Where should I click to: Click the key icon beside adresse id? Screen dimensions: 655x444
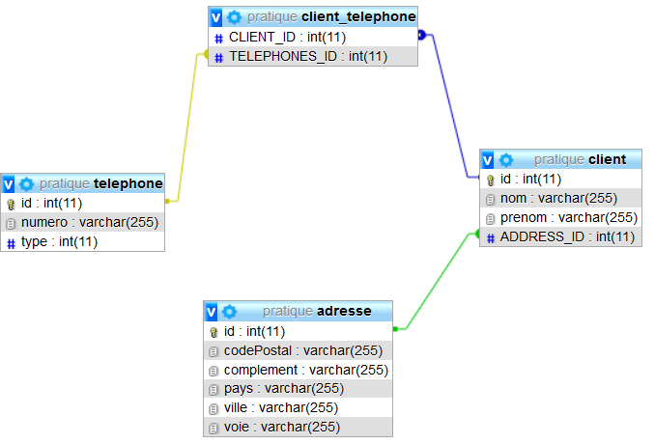coord(214,332)
